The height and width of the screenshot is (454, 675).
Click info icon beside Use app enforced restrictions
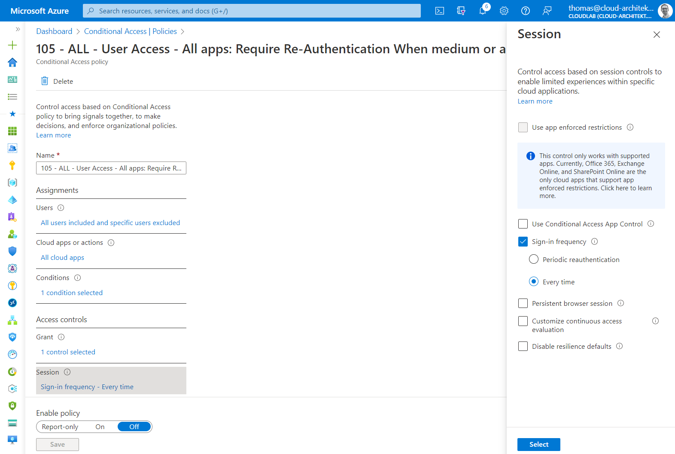(630, 127)
